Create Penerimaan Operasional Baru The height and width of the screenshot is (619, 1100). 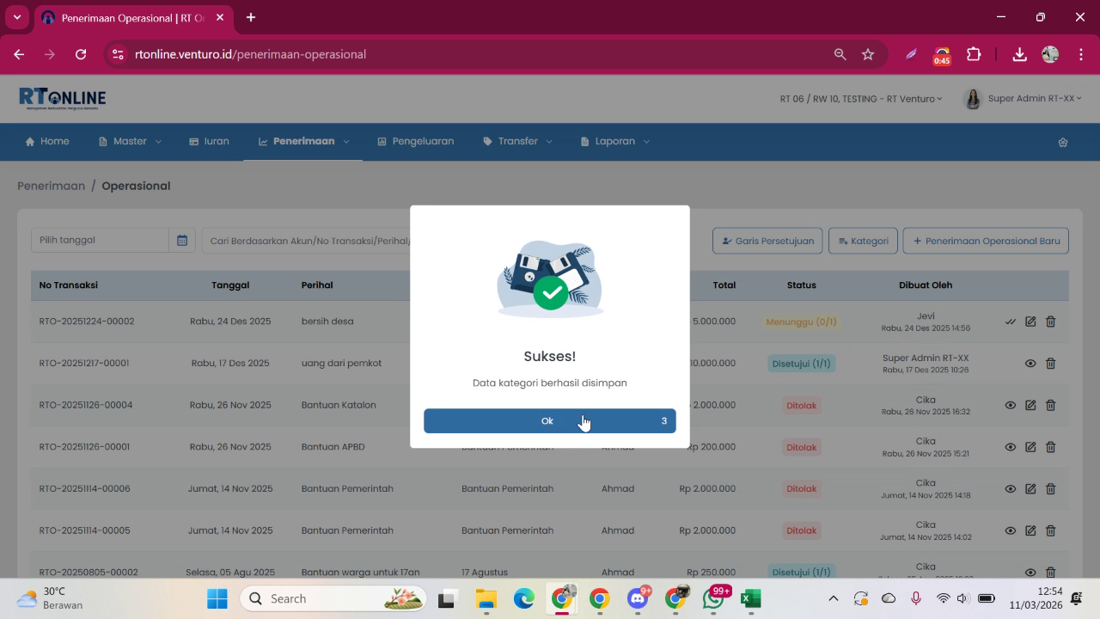coord(986,241)
